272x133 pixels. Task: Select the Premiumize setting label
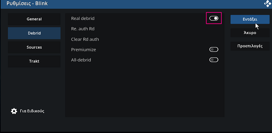(83, 50)
